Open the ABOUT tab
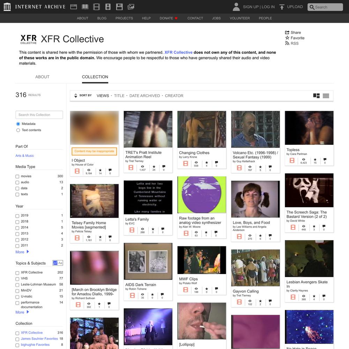 pos(42,77)
